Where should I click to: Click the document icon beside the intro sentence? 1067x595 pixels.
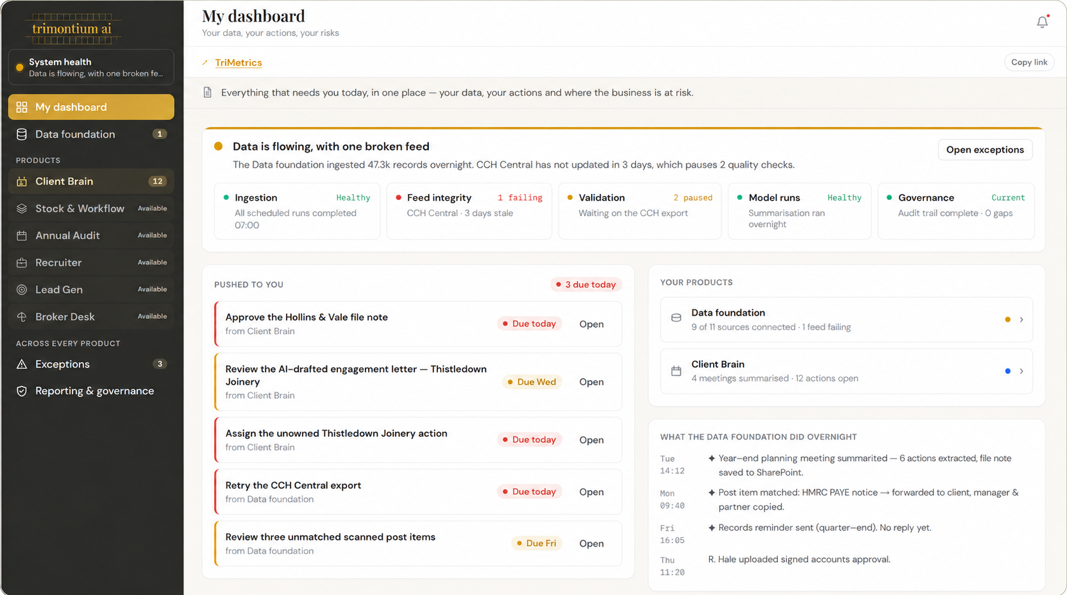(x=208, y=93)
